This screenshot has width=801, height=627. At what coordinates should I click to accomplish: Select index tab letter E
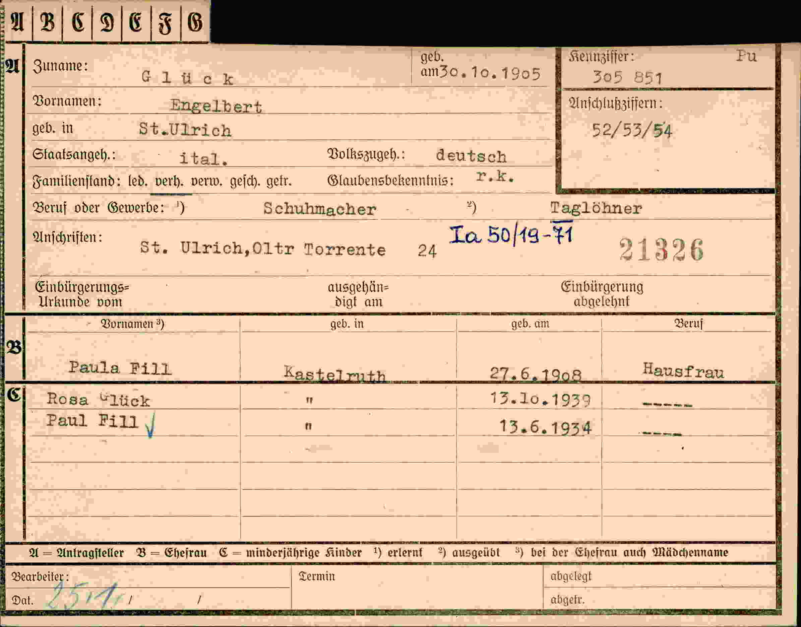click(x=135, y=22)
